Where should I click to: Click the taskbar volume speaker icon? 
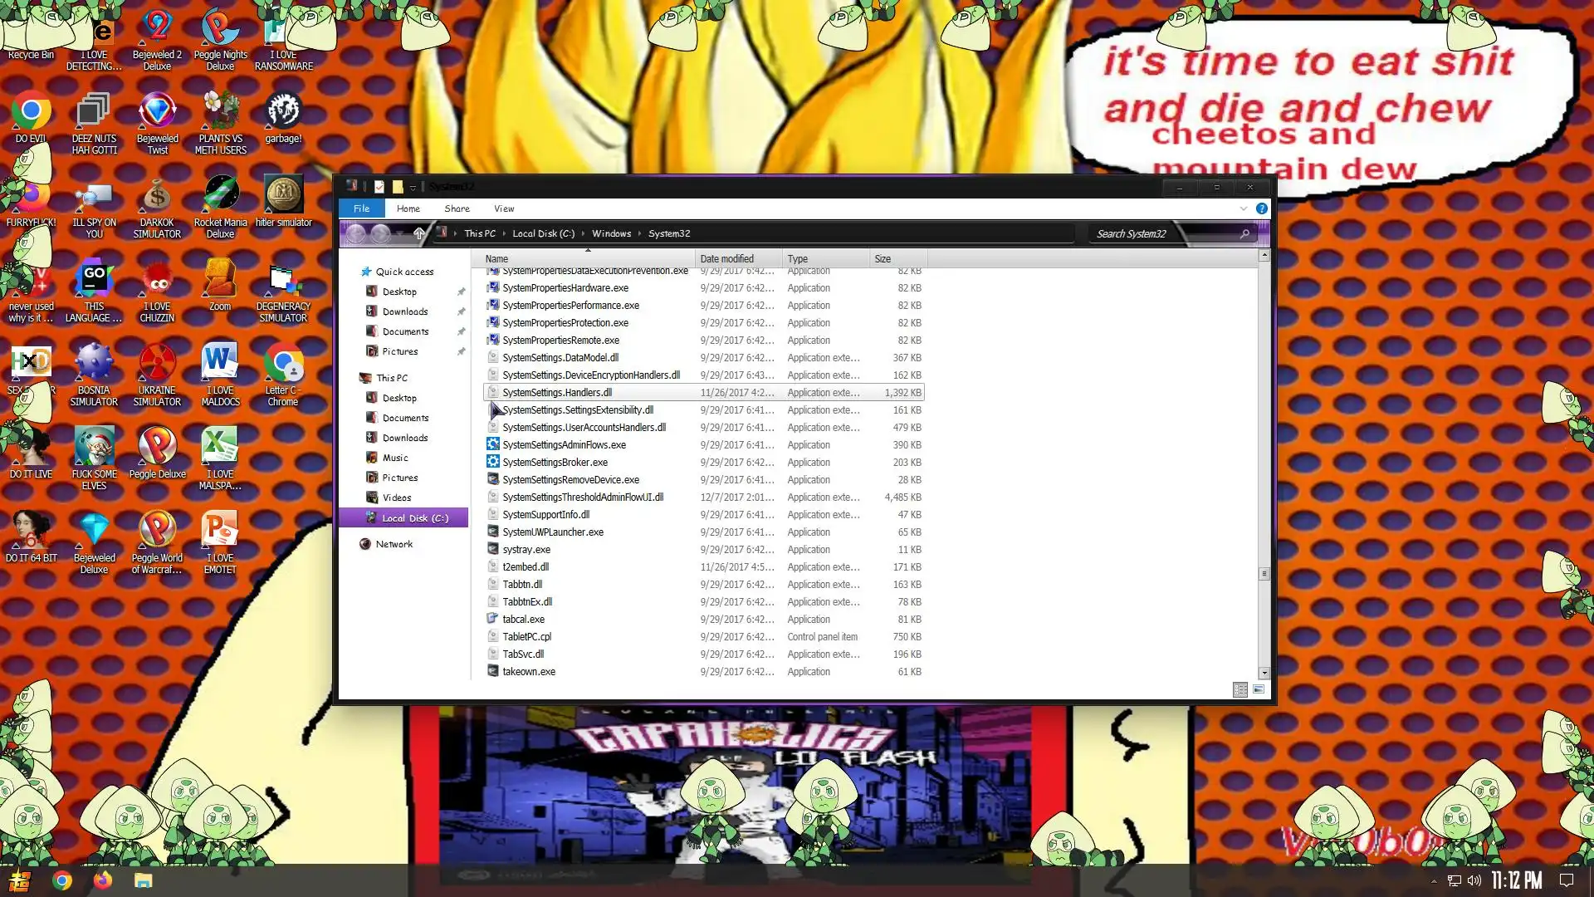click(1474, 880)
